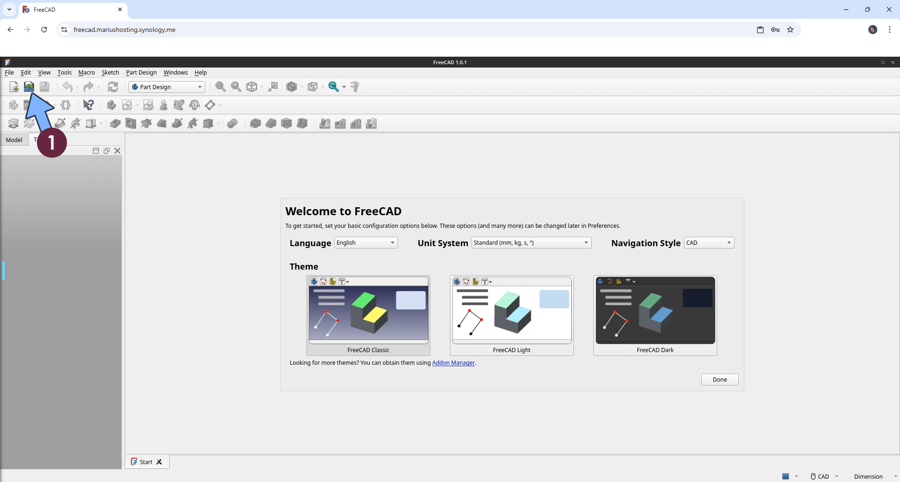Expand the subtractive primitive dropdown arrow
The height and width of the screenshot is (482, 900).
pyautogui.click(x=218, y=124)
